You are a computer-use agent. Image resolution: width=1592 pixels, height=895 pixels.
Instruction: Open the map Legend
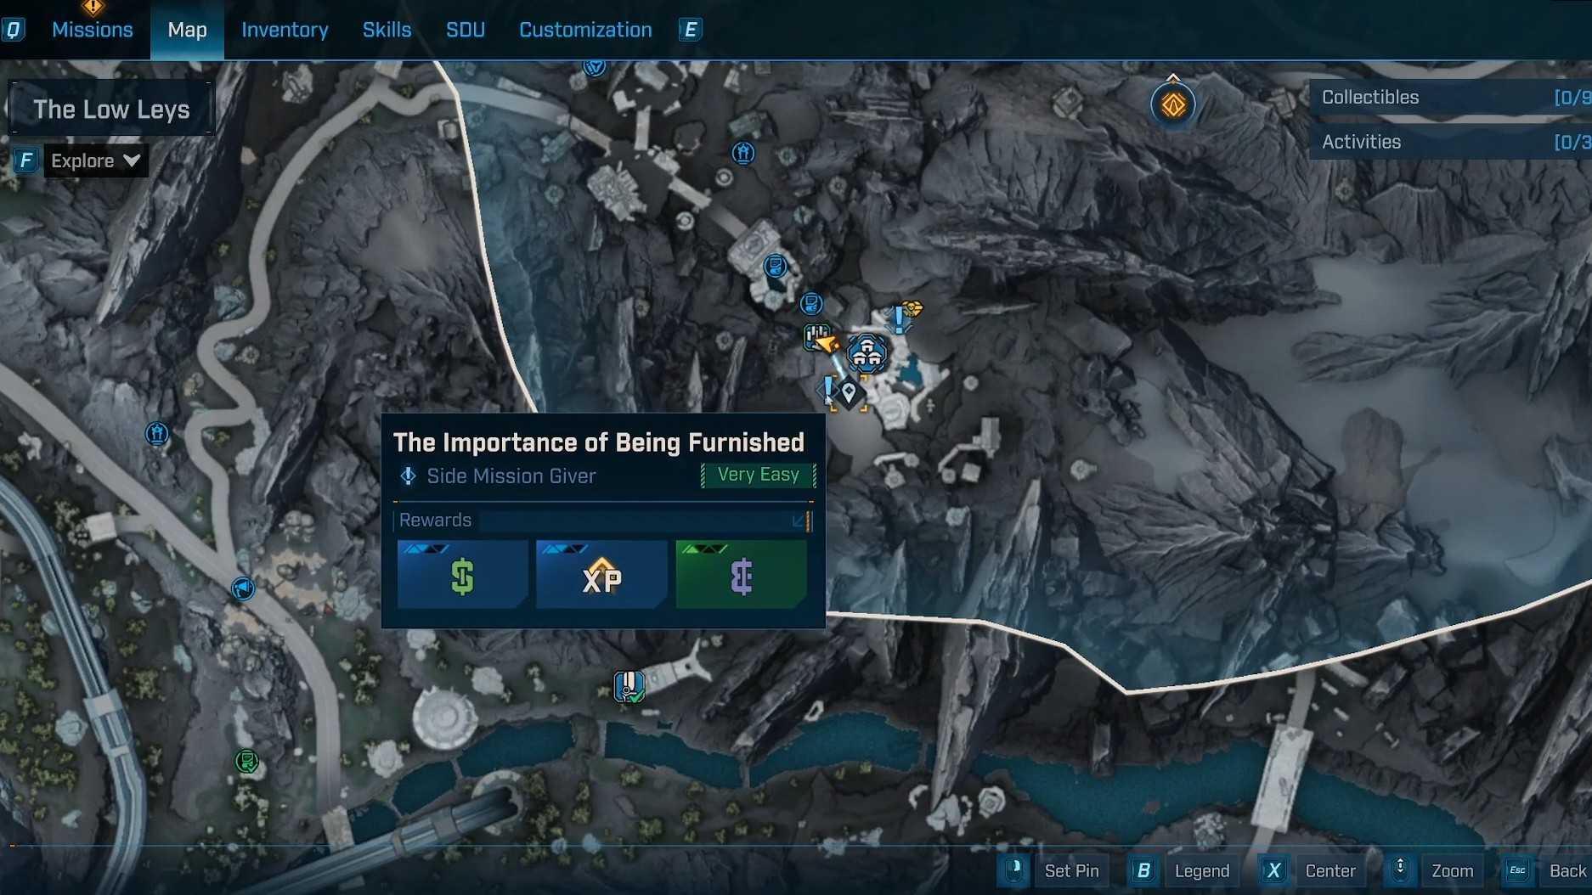coord(1201,870)
